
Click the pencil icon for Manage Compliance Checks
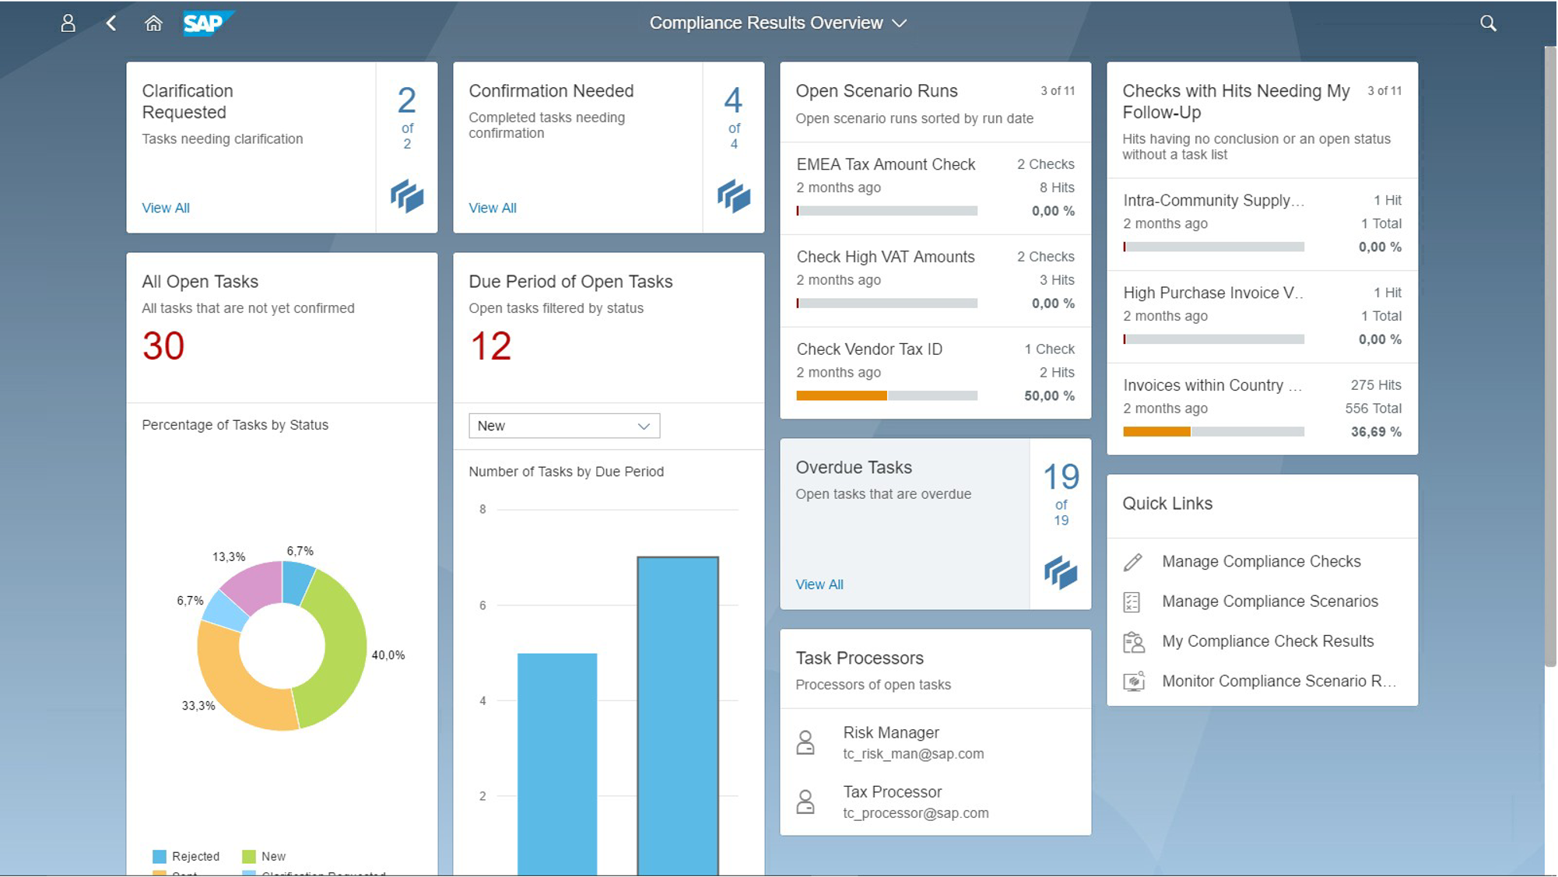point(1133,562)
